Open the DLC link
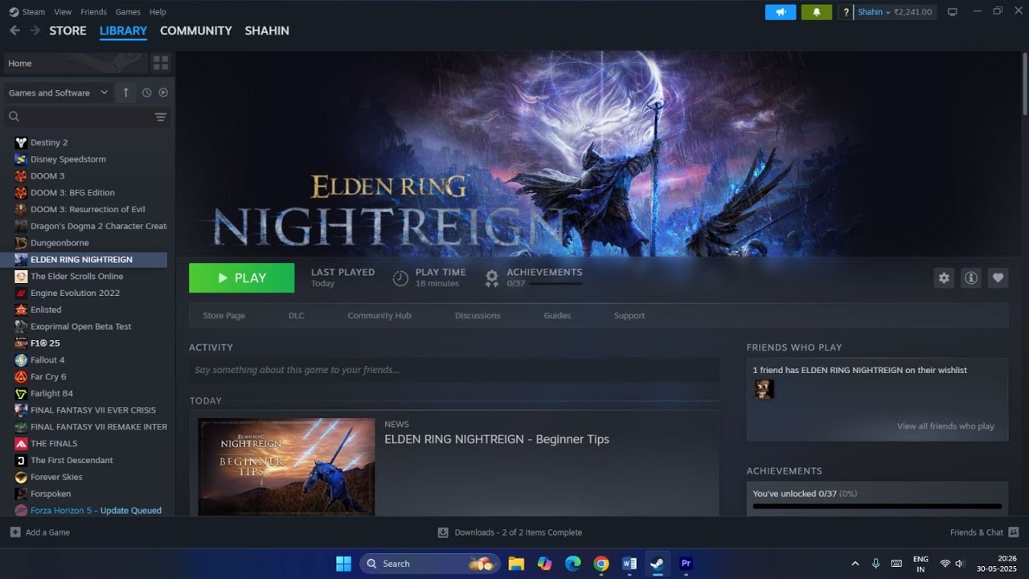 pos(297,316)
